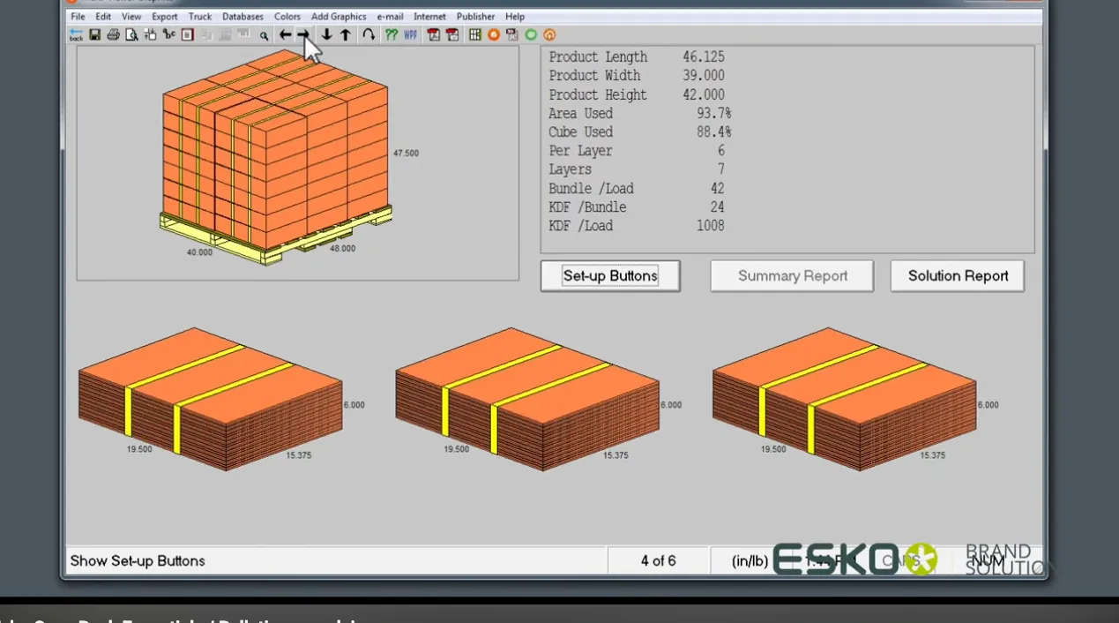Go to previous solution with left arrow
Viewport: 1119px width, 623px height.
[x=285, y=35]
